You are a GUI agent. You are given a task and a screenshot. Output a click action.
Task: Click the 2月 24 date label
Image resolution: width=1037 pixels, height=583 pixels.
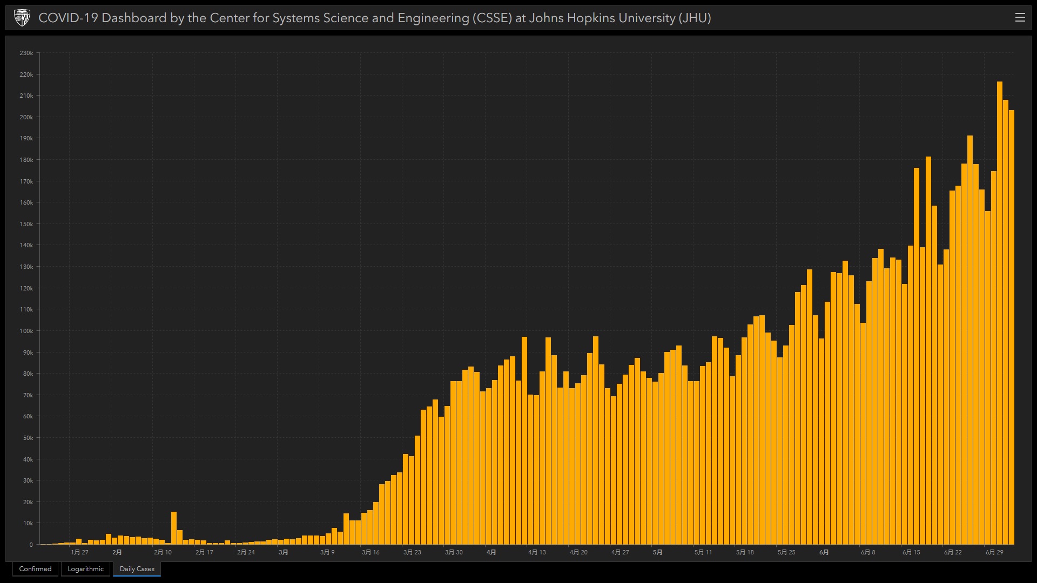pos(246,552)
